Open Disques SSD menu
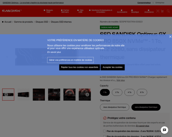This screenshot has width=172, height=137. pyautogui.click(x=48, y=11)
